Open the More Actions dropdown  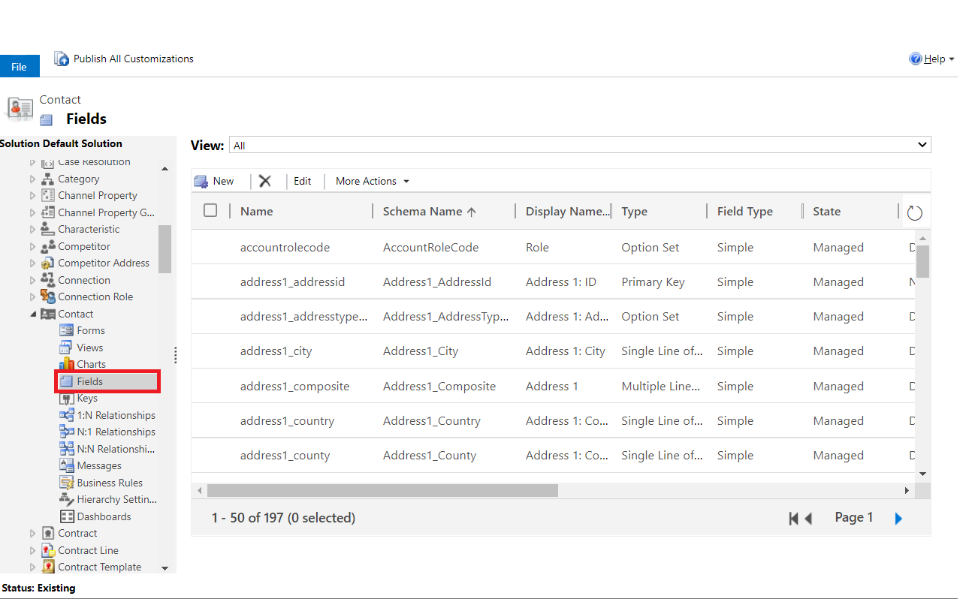(x=373, y=181)
